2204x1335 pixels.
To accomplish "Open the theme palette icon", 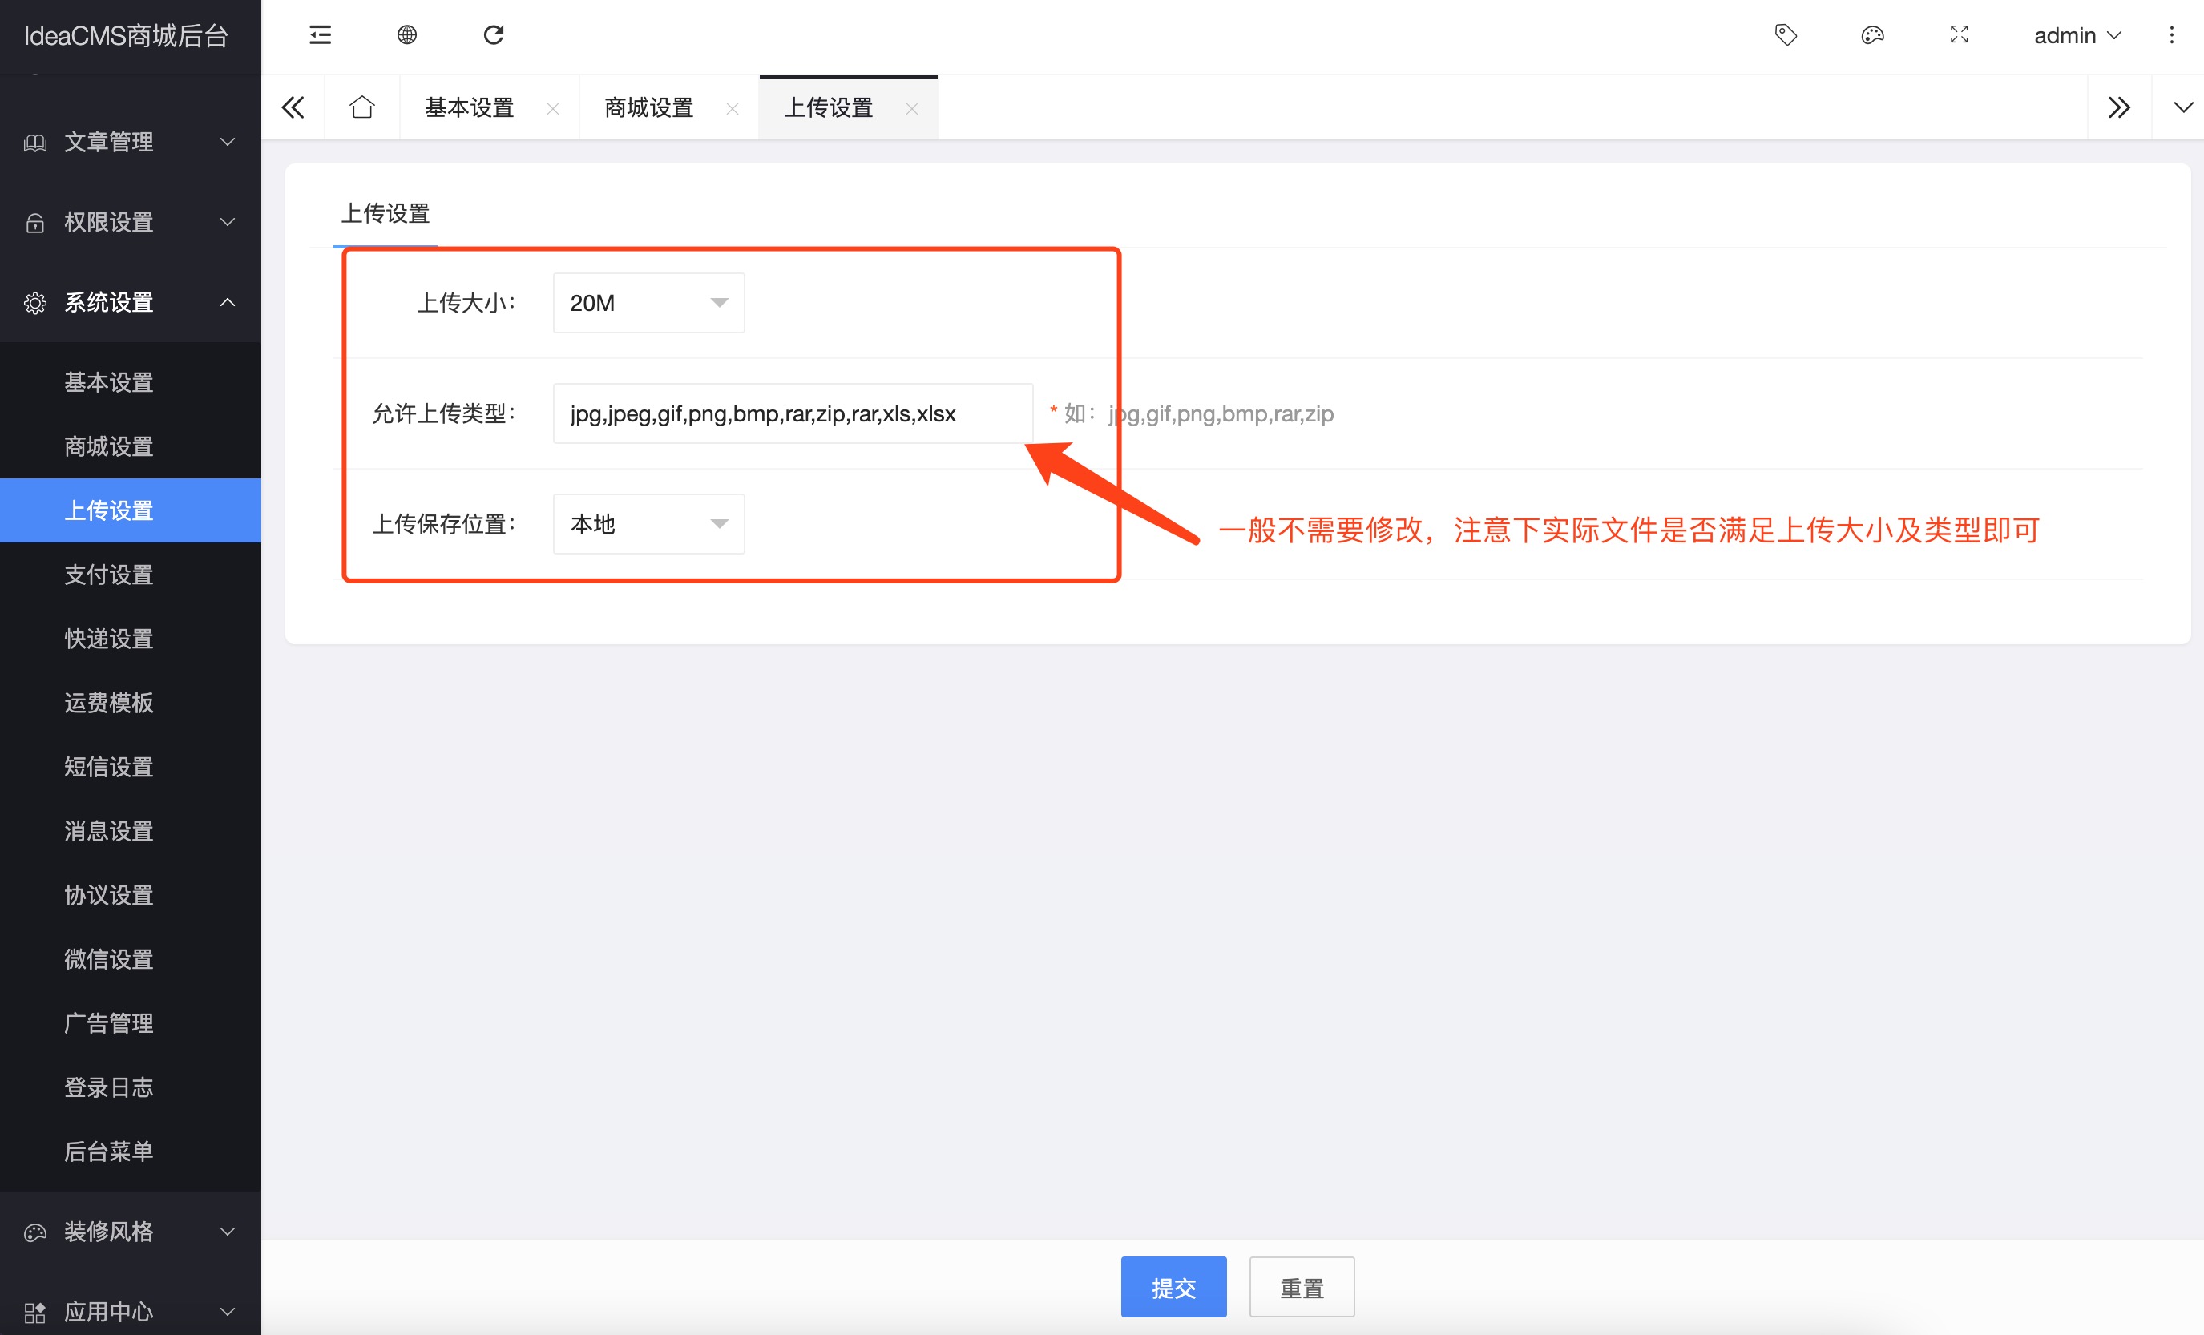I will coord(1872,35).
